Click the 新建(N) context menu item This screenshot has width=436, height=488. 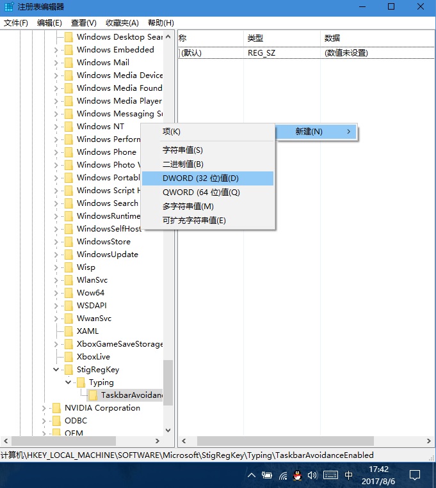[x=317, y=132]
